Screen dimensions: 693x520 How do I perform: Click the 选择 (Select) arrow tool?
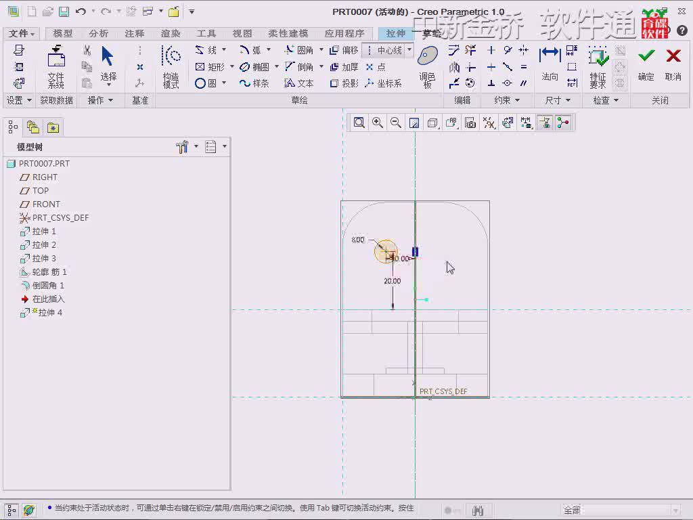(x=108, y=66)
